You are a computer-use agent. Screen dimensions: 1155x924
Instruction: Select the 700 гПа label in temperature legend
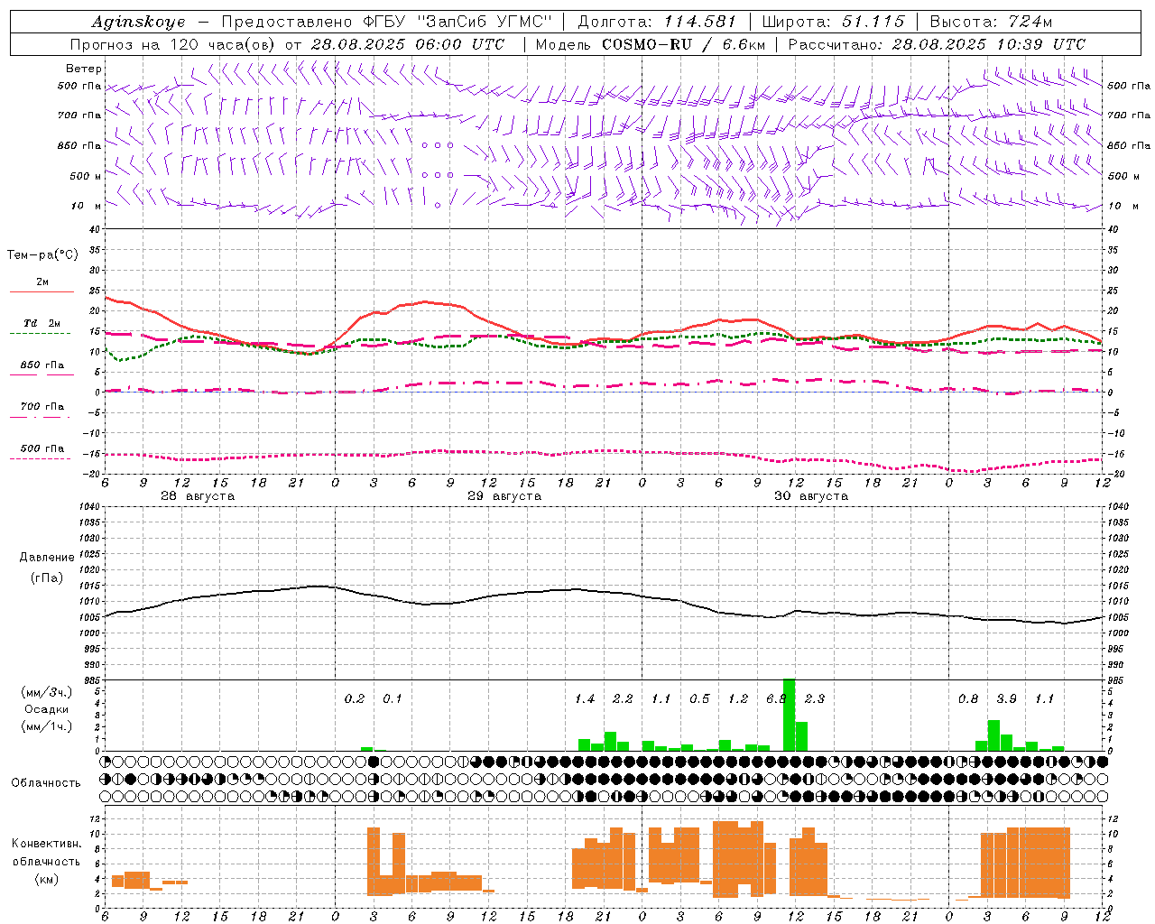(42, 406)
